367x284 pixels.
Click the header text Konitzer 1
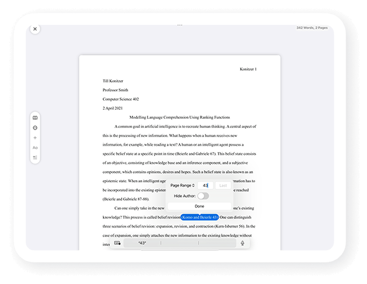pyautogui.click(x=248, y=69)
